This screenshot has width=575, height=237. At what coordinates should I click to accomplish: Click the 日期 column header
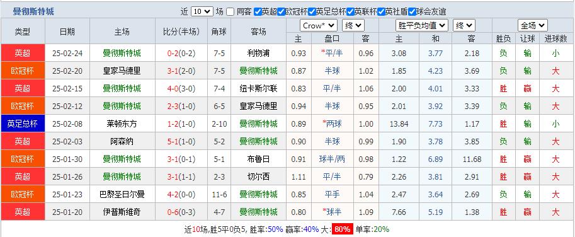[67, 32]
